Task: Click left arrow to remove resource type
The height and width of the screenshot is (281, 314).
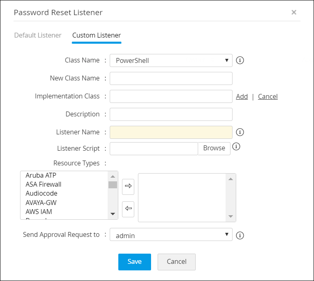Action: (128, 209)
